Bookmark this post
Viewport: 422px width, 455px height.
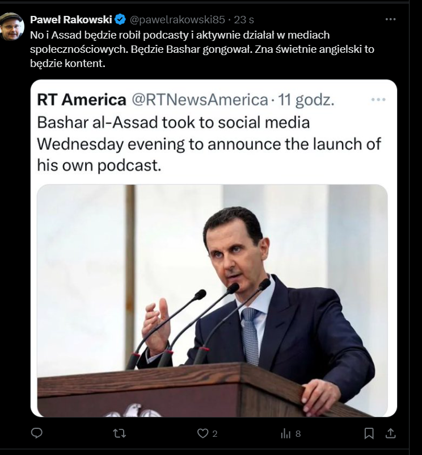(x=369, y=433)
